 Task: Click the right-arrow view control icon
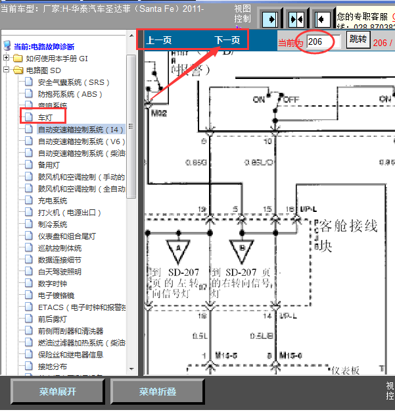click(x=270, y=19)
